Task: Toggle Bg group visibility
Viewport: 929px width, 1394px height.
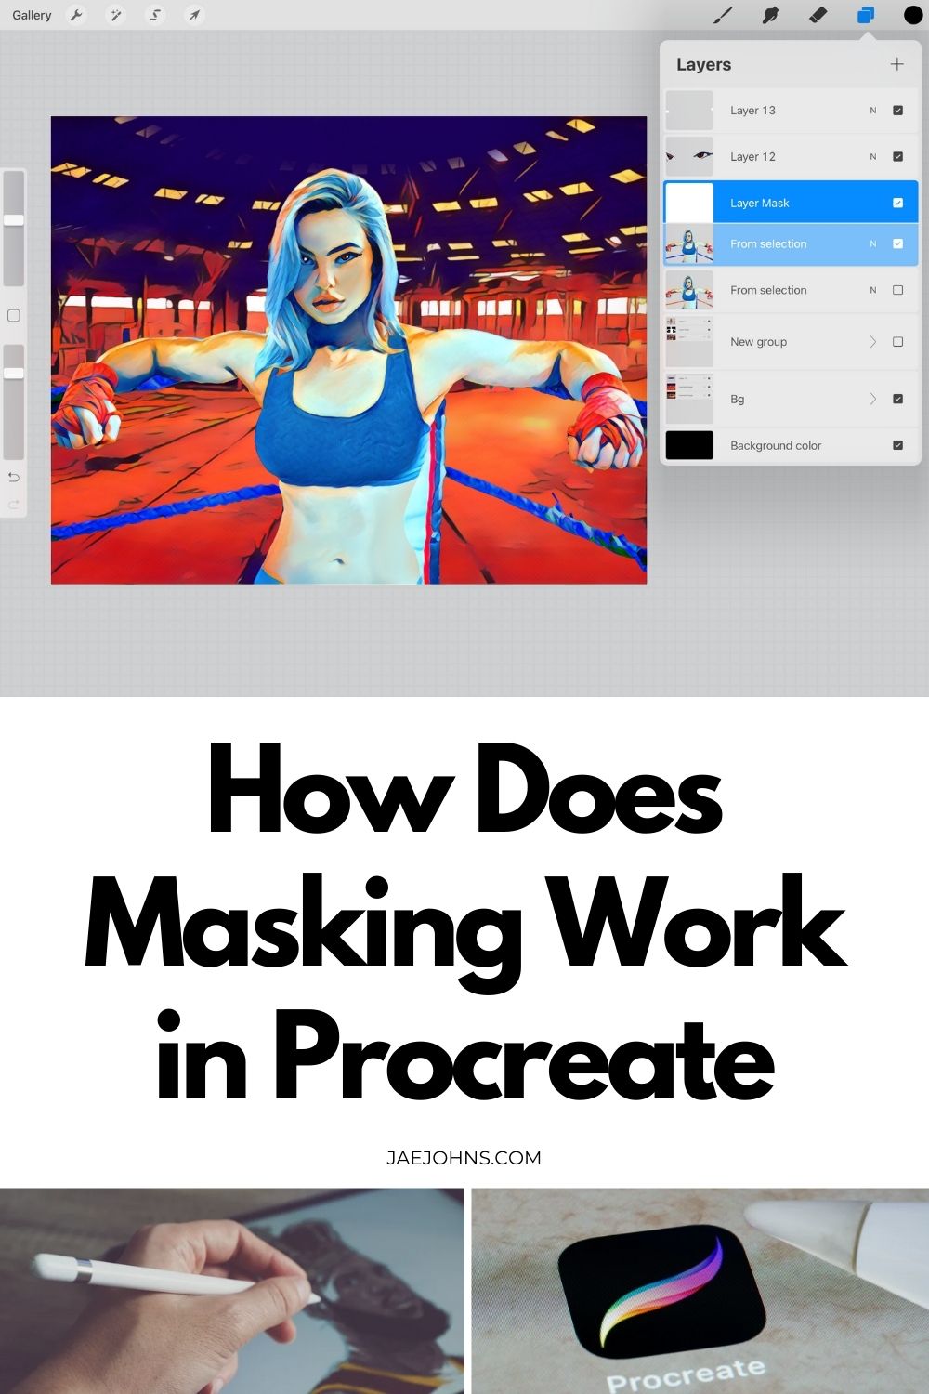Action: coord(897,399)
